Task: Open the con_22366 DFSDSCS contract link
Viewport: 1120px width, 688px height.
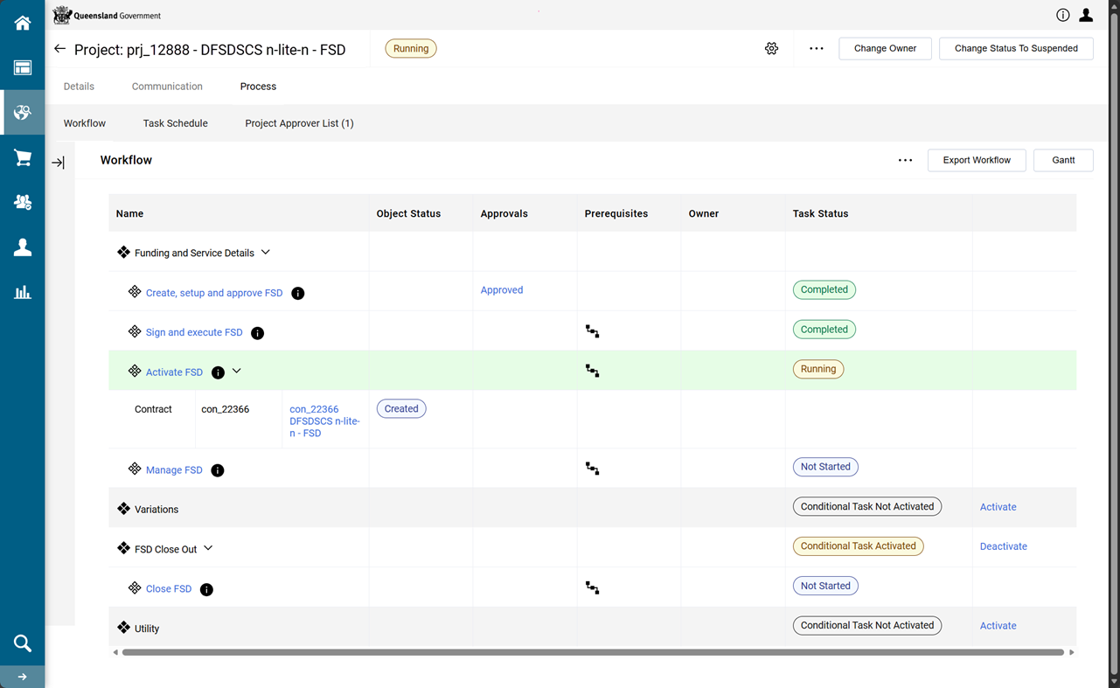Action: pos(324,420)
